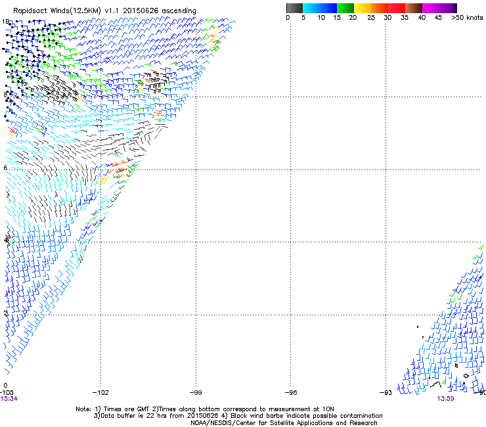
Task: Click the purple '13:59' swath time
Action: 446,399
